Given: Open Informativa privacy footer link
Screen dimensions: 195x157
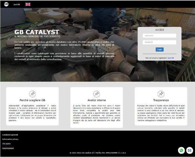Looking at the screenshot, I should (x=10, y=139).
